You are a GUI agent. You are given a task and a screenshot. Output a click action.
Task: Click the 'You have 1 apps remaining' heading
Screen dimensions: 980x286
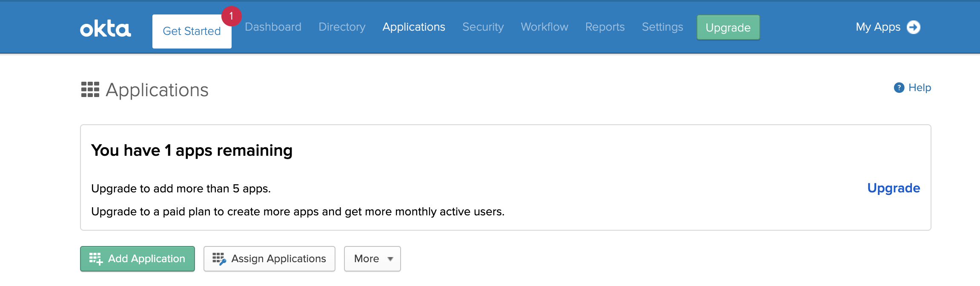(192, 151)
